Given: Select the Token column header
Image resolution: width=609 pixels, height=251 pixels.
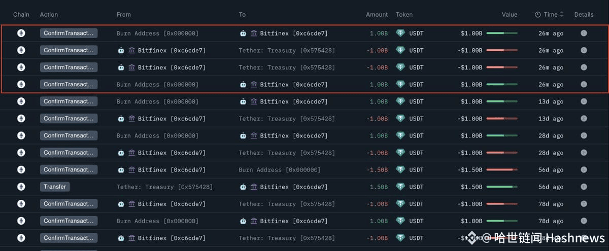Looking at the screenshot, I should click(x=404, y=15).
